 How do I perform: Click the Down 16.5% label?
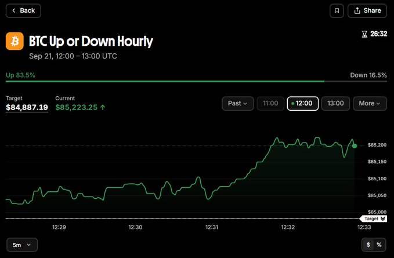click(368, 75)
